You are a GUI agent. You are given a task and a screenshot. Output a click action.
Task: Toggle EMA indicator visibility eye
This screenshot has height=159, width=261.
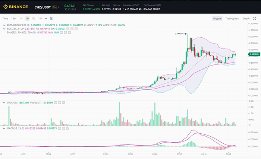point(61,33)
